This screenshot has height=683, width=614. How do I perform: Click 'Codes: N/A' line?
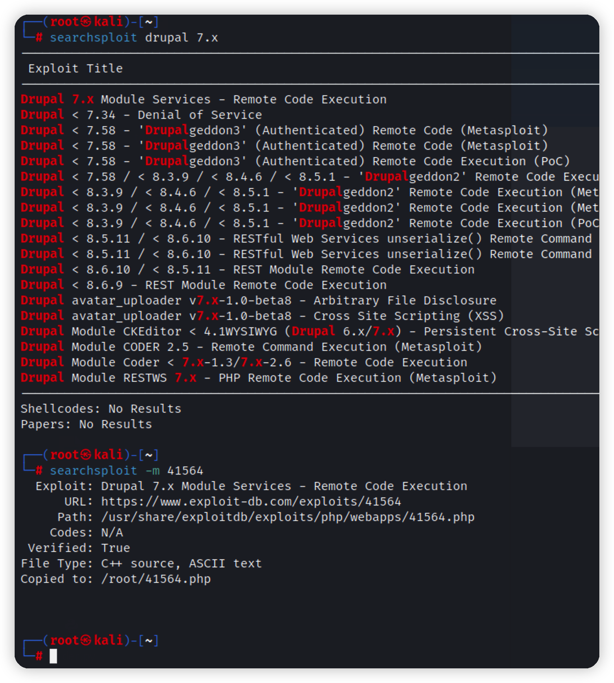point(86,532)
